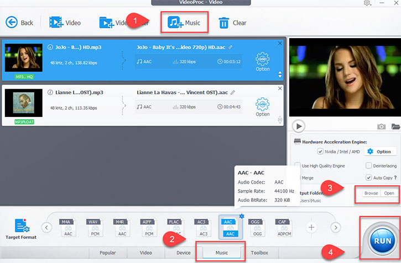This screenshot has width=401, height=263.
Task: Open settings gear on AAC preset
Action: 242,216
